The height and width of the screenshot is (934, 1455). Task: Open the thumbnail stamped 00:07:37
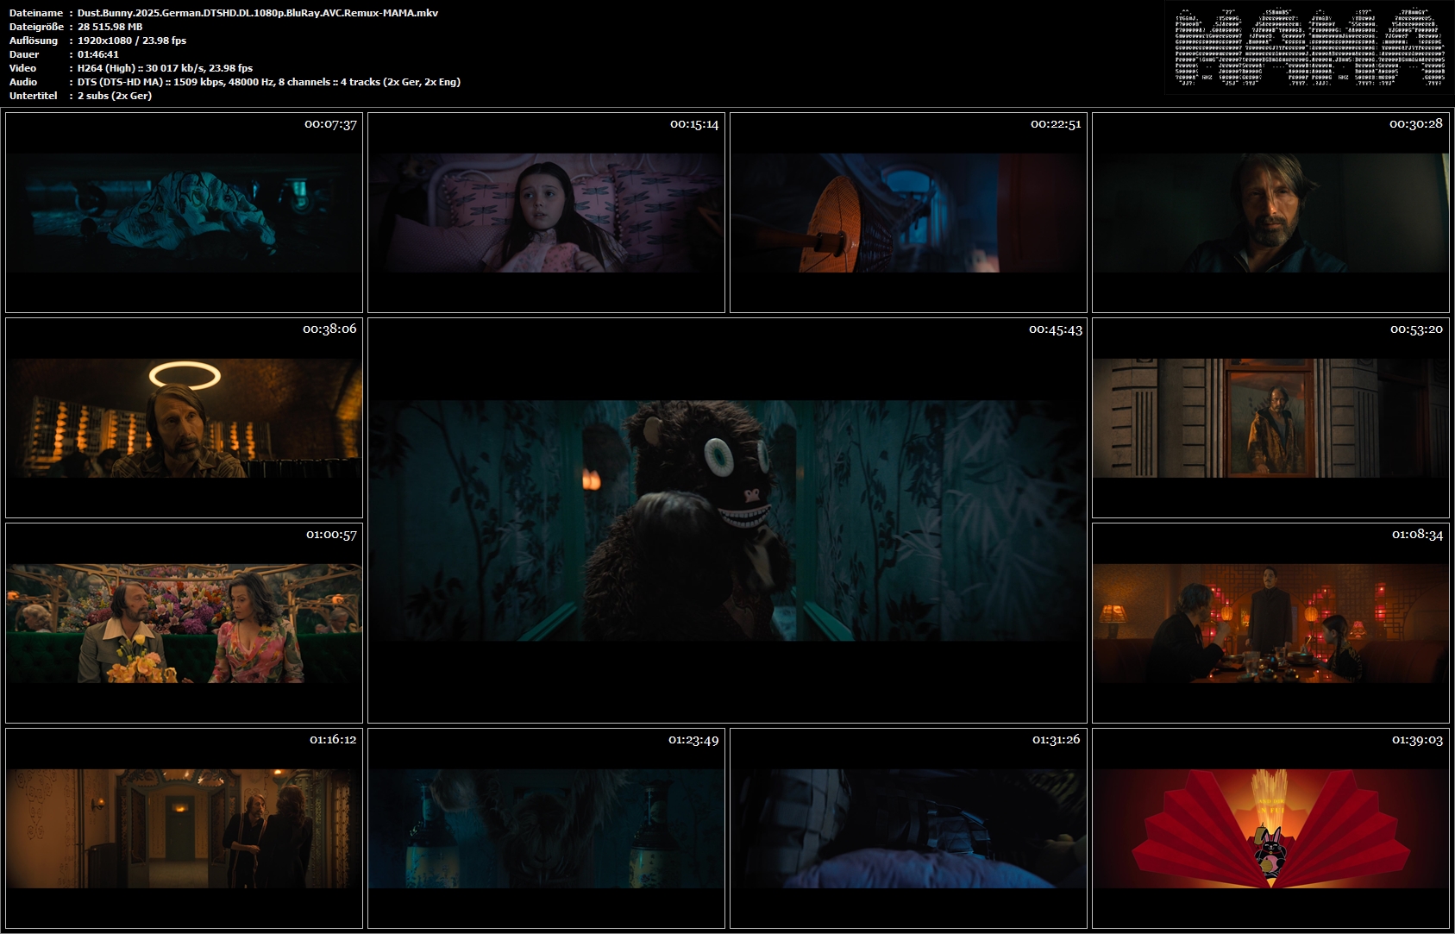(184, 212)
